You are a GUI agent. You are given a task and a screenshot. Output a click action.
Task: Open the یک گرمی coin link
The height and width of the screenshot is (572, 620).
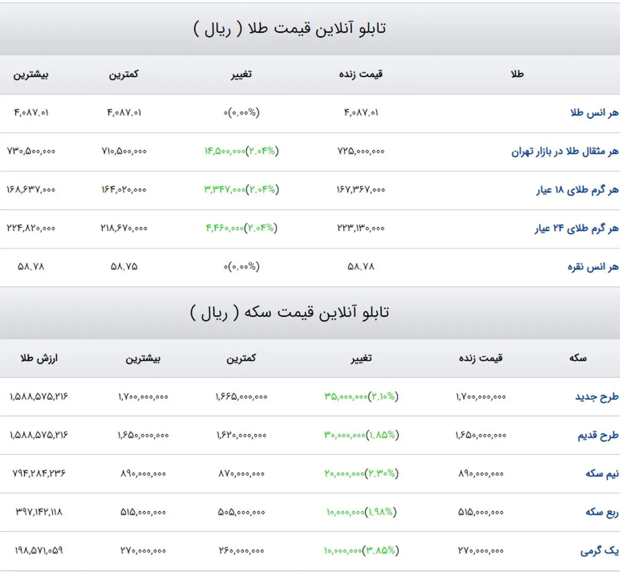pos(599,551)
